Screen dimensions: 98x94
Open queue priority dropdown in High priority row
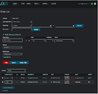[x=9, y=82]
